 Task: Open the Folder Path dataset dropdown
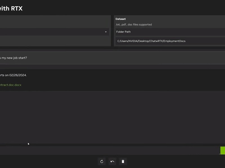coord(170,32)
